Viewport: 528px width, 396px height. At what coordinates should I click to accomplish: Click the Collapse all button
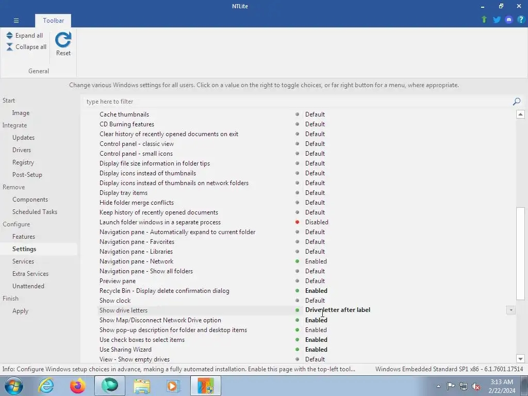26,47
